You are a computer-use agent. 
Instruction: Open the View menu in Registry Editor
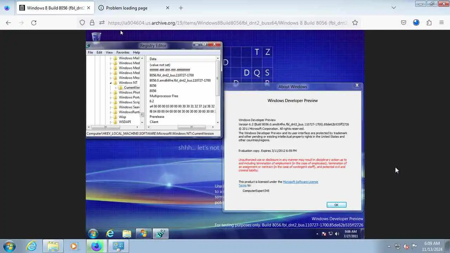[x=109, y=52]
